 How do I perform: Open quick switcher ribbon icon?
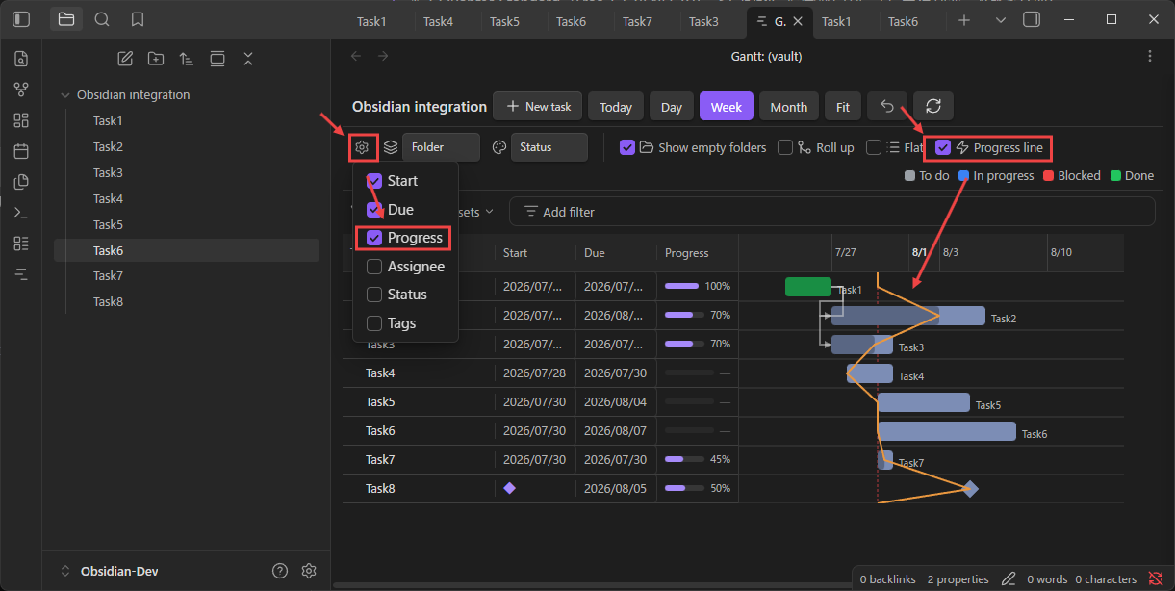(x=21, y=59)
